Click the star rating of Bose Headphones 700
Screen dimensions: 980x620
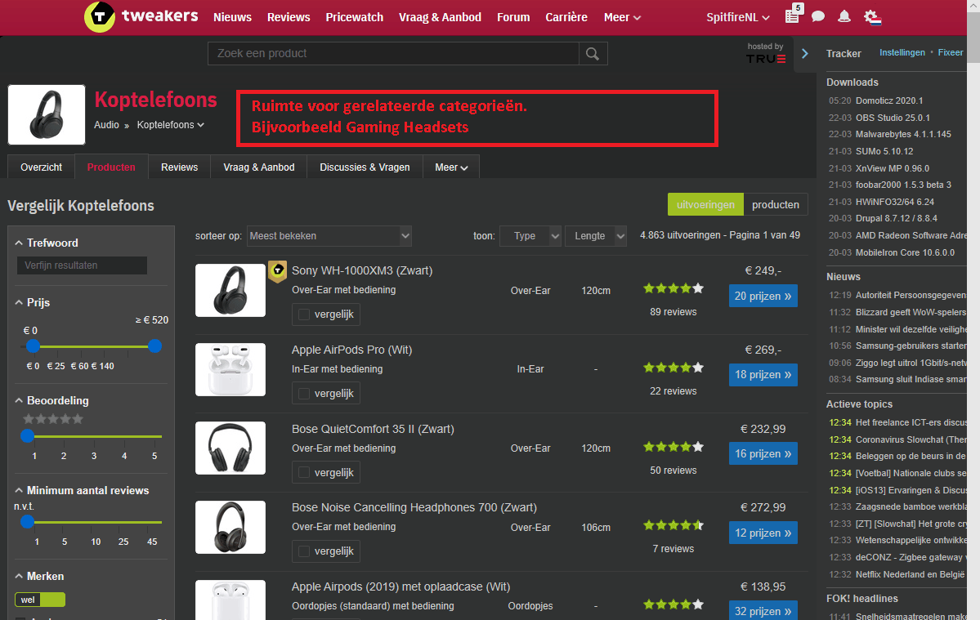coord(673,526)
